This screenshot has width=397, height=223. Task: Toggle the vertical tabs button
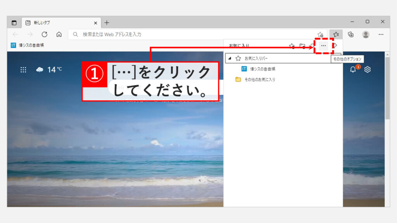[14, 23]
